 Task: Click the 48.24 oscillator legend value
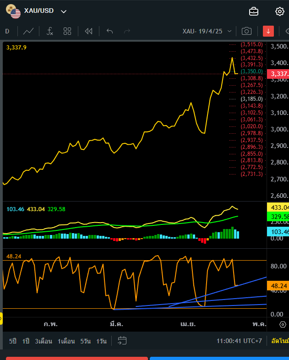click(x=14, y=256)
